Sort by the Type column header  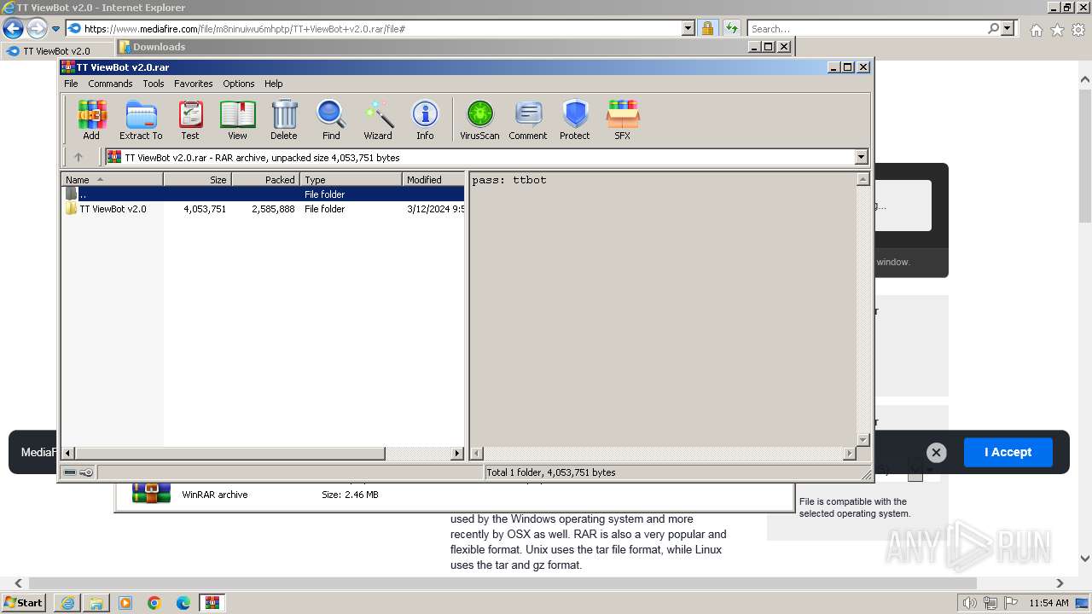(351, 179)
